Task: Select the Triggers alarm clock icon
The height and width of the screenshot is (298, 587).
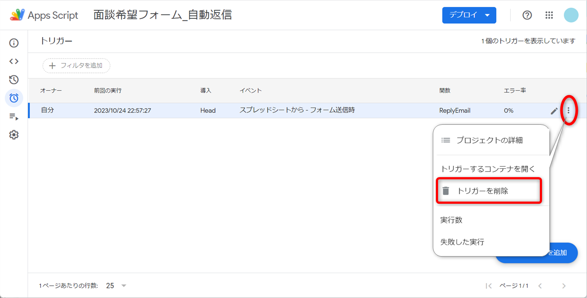Action: coord(14,98)
